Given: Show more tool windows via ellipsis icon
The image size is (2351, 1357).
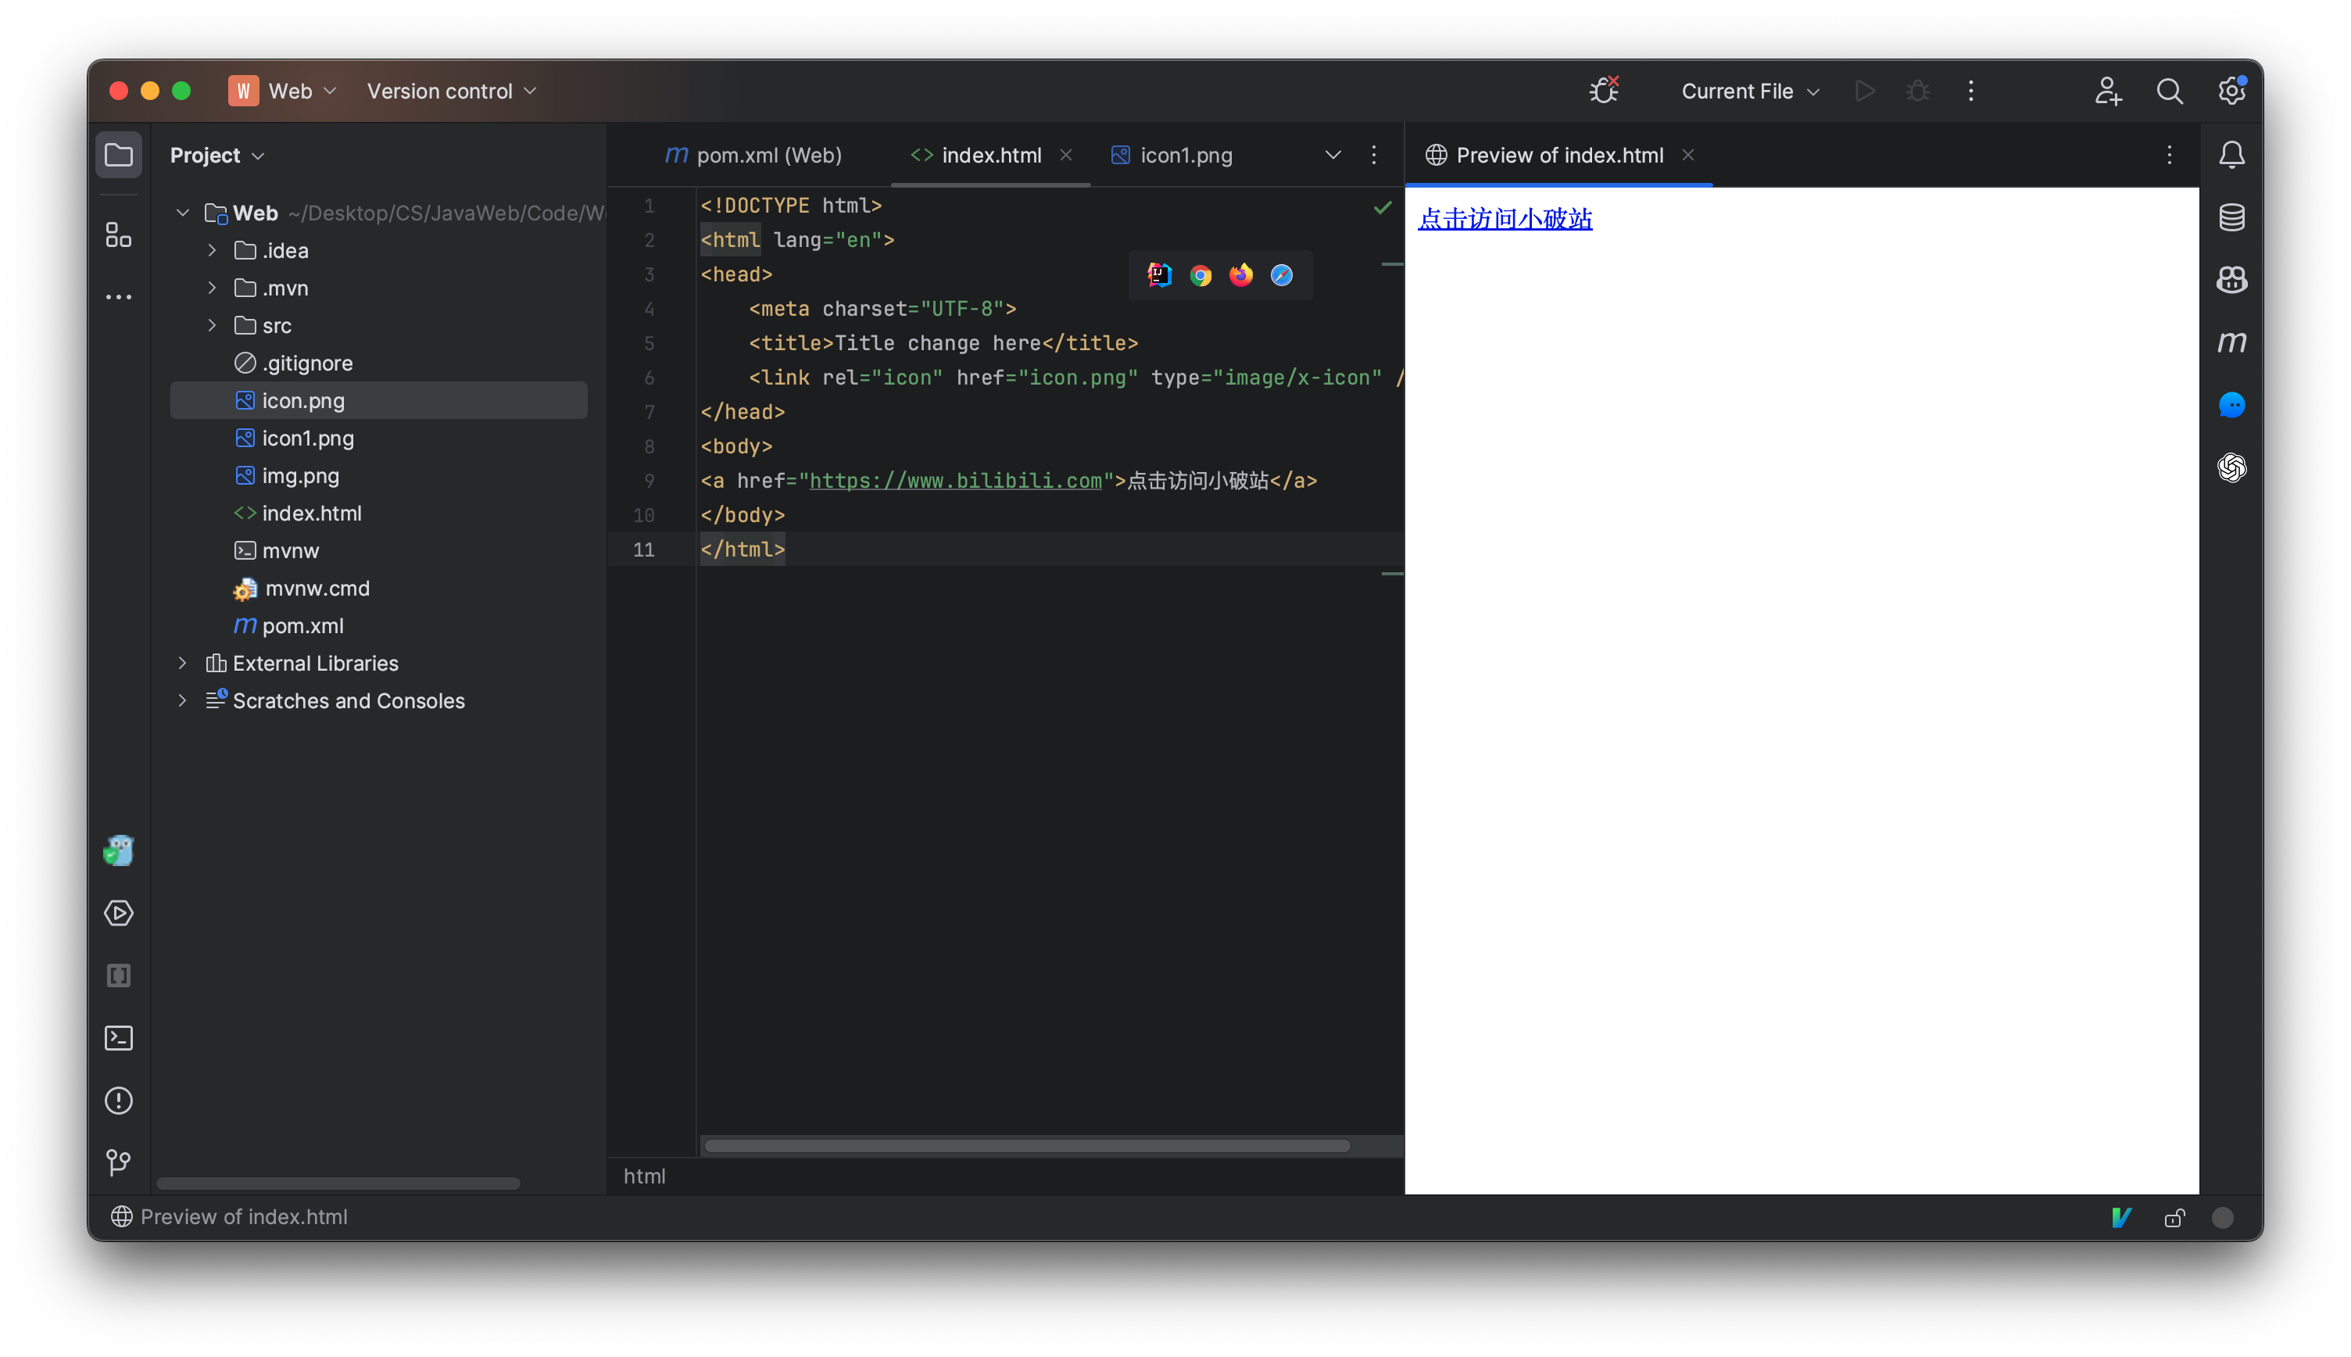Looking at the screenshot, I should click(x=118, y=297).
